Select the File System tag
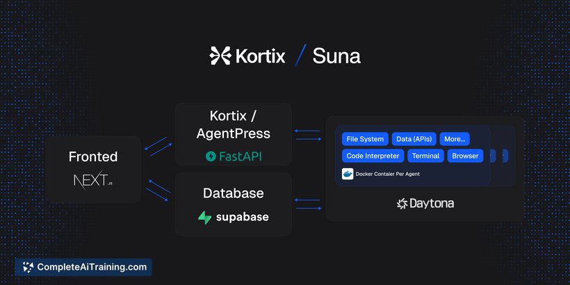This screenshot has width=570, height=285. [365, 139]
